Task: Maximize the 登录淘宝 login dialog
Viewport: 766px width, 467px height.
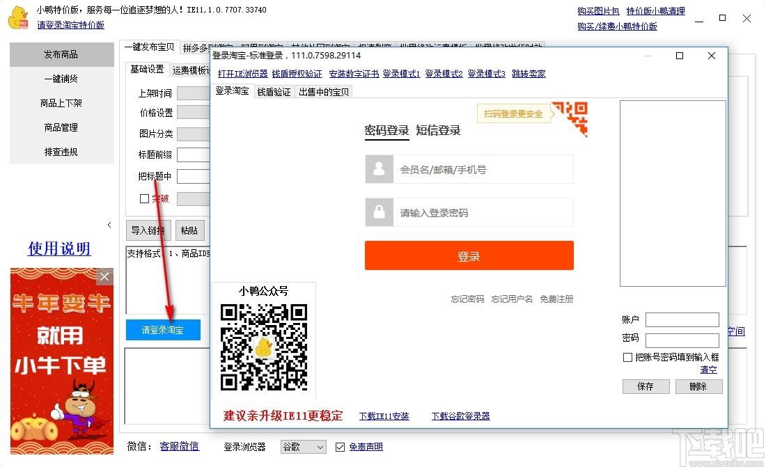Action: click(x=679, y=56)
